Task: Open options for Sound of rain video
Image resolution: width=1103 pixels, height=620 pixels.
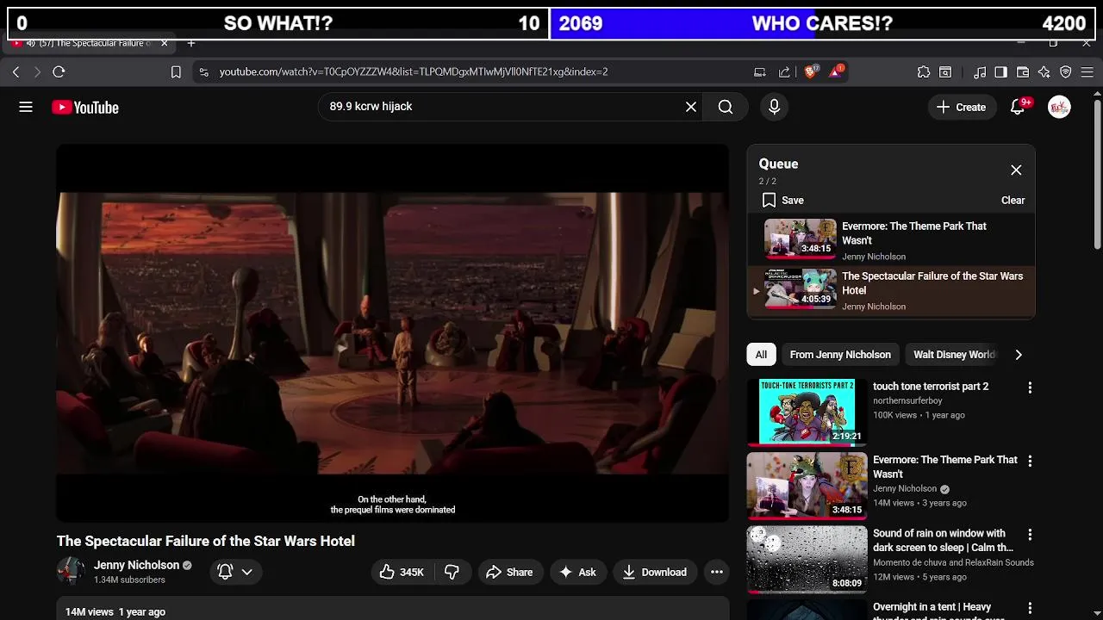Action: click(x=1030, y=535)
